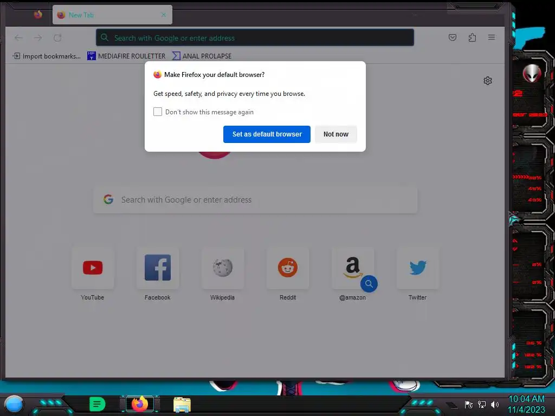Viewport: 555px width, 416px height.
Task: Click the alien head gadget icon
Action: (532, 74)
